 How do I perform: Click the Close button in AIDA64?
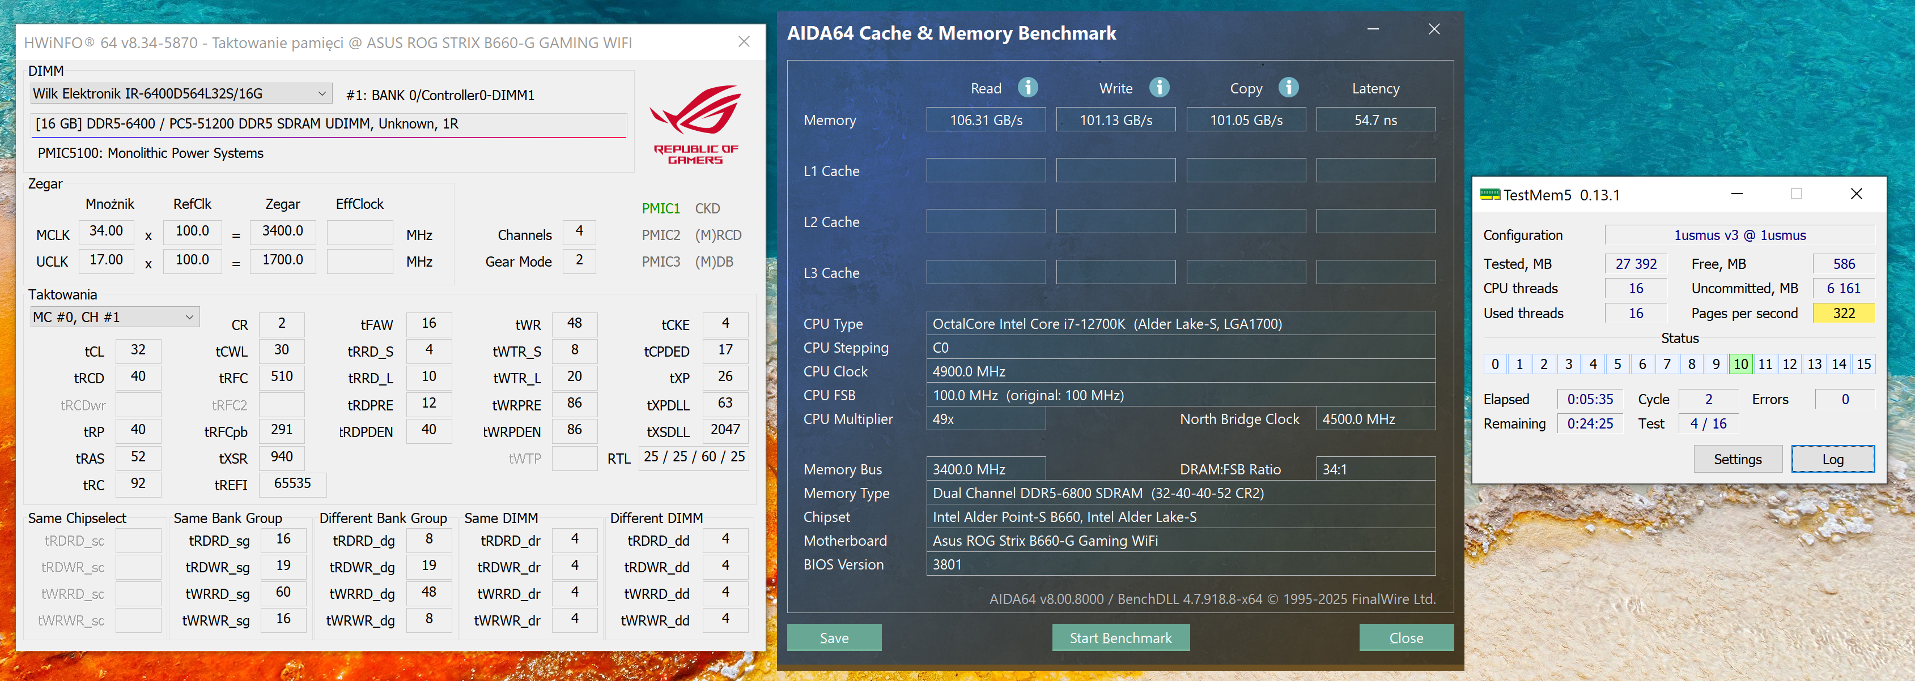[x=1405, y=637]
